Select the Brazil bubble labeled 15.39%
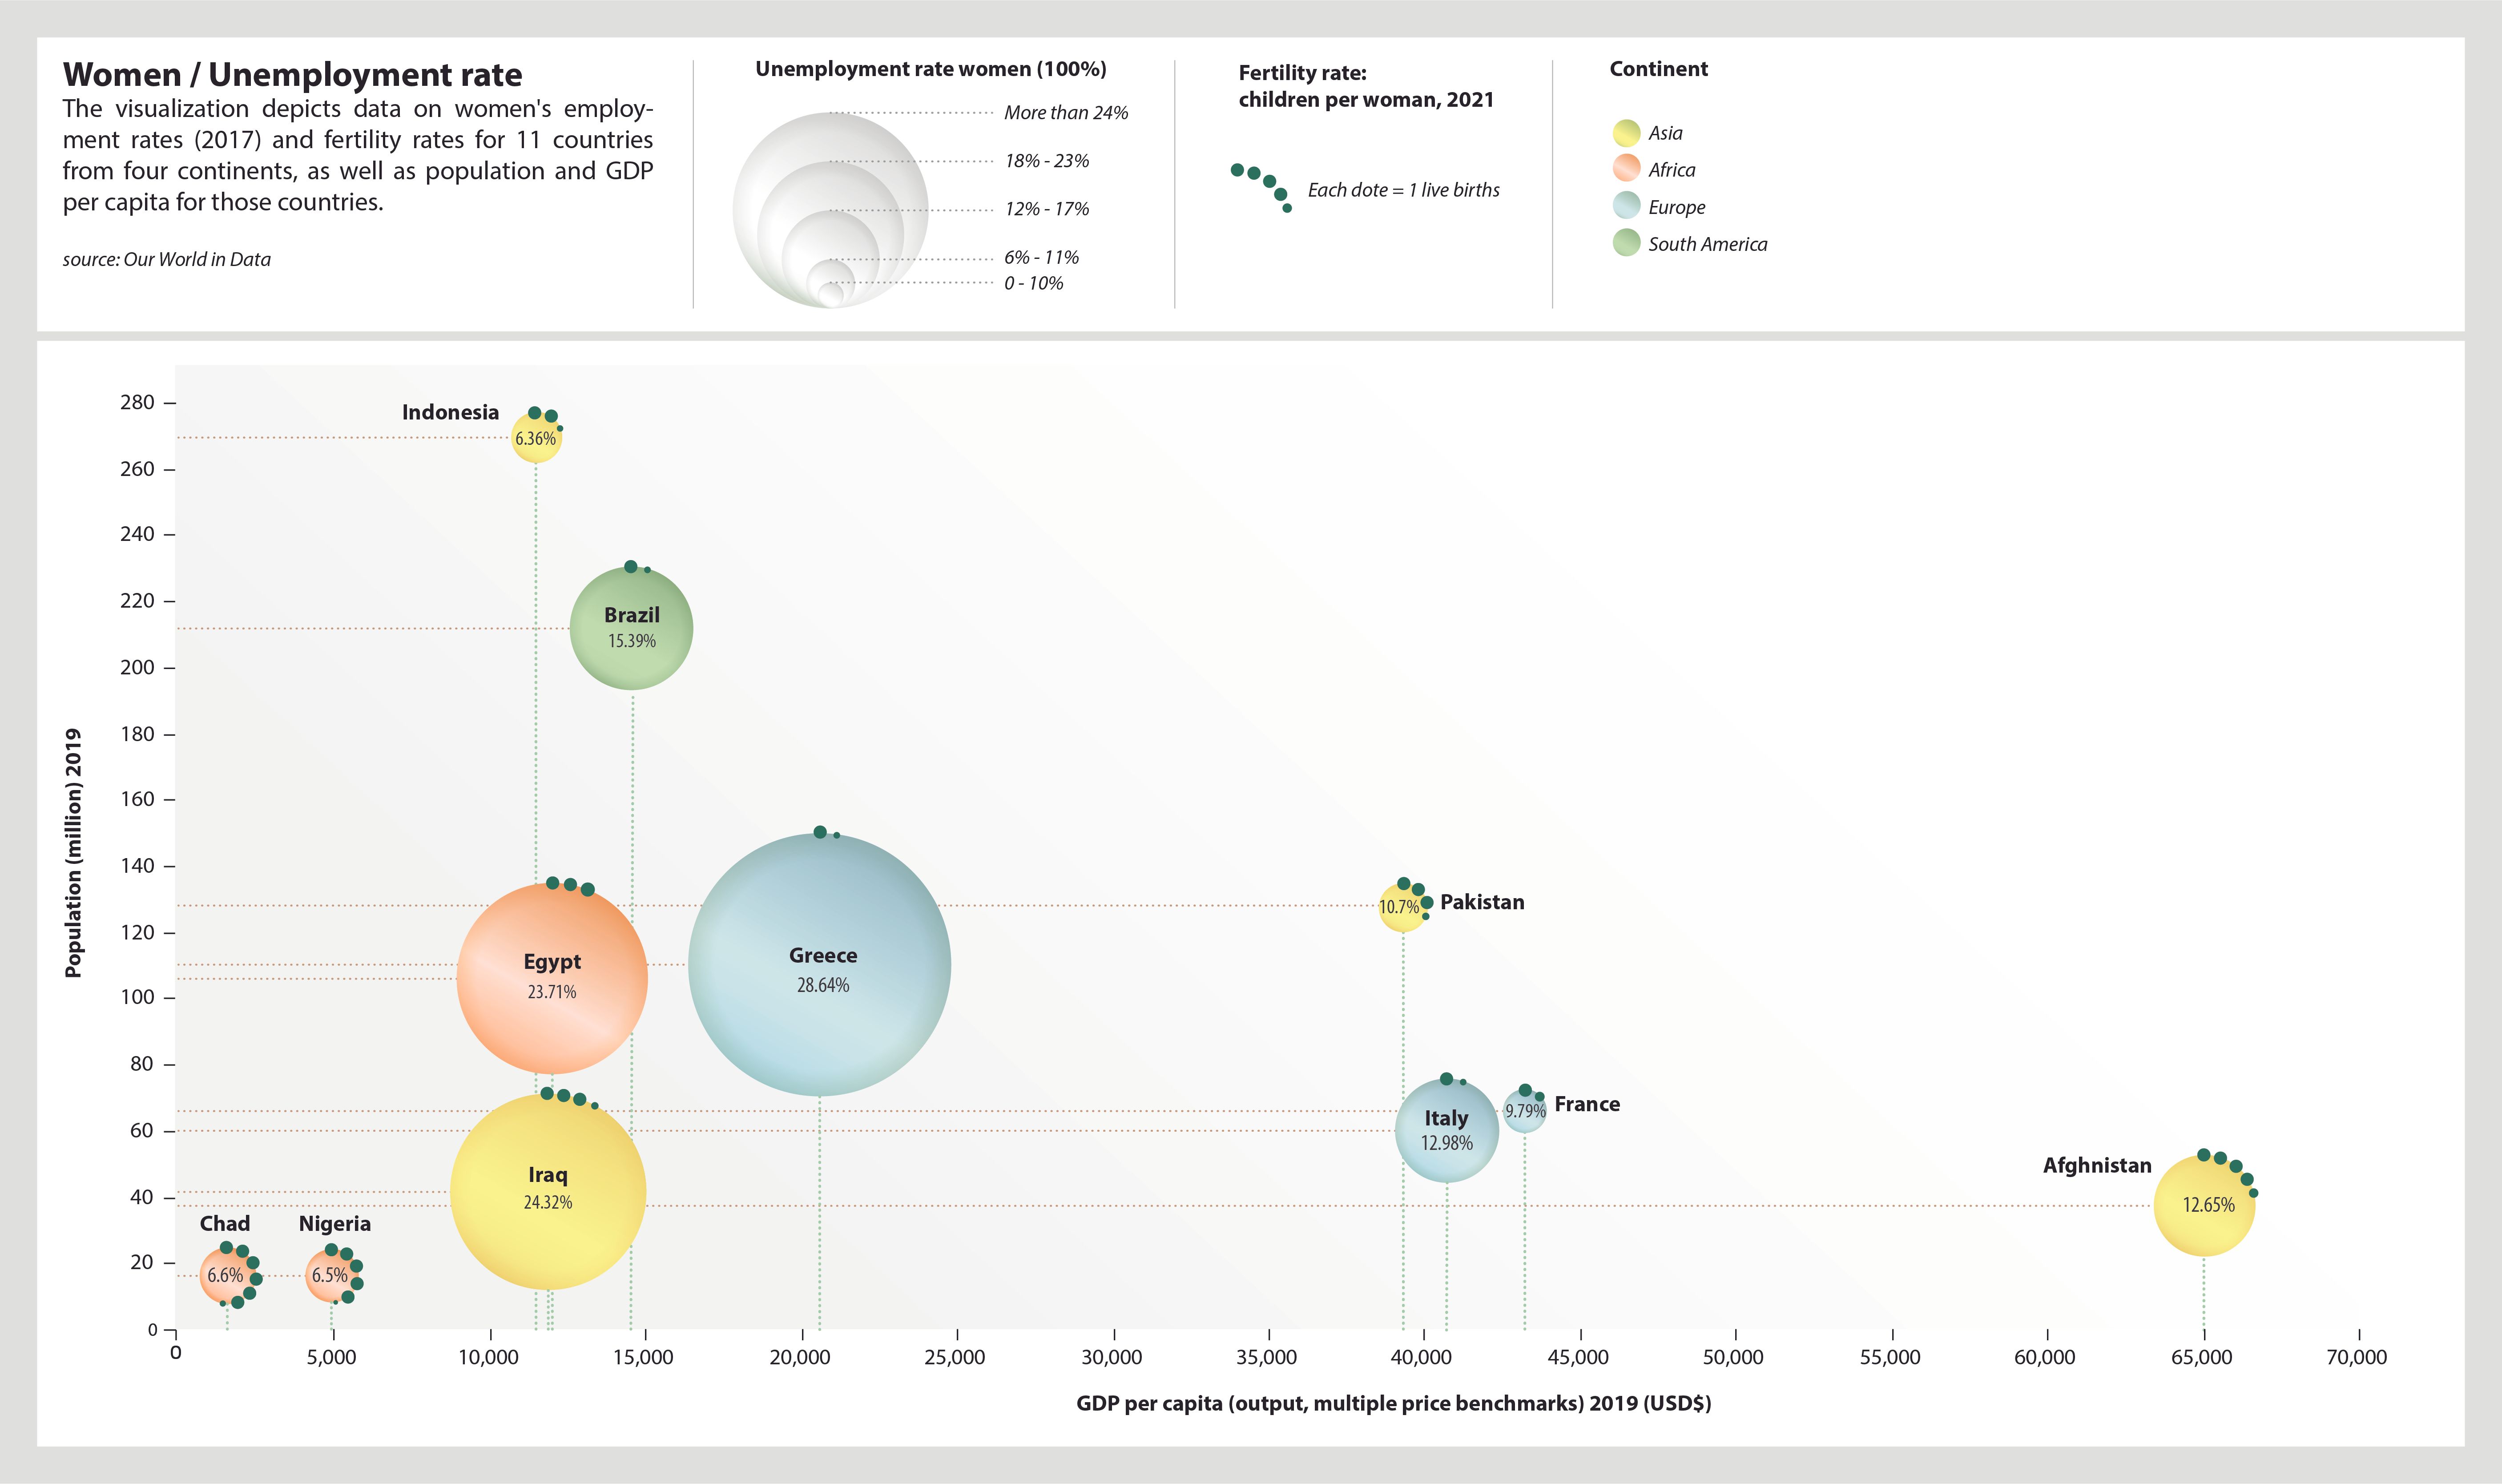This screenshot has width=2502, height=1484. 631,628
